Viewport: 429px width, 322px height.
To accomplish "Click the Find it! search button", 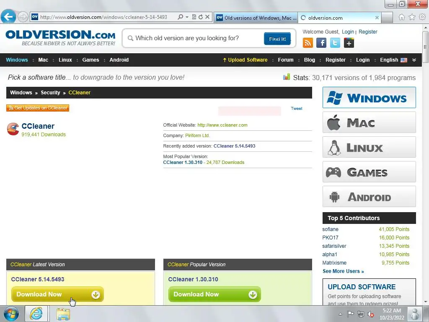I will click(277, 39).
